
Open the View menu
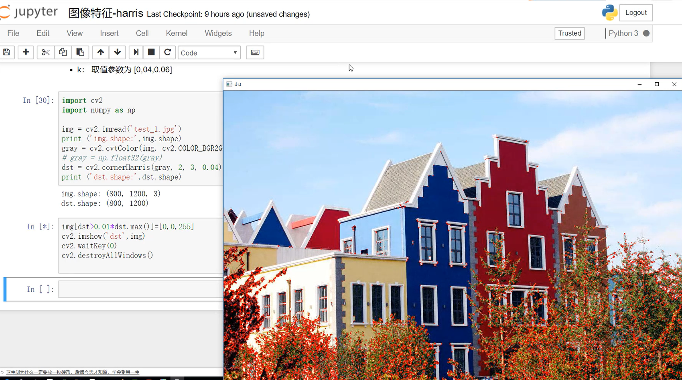point(75,33)
